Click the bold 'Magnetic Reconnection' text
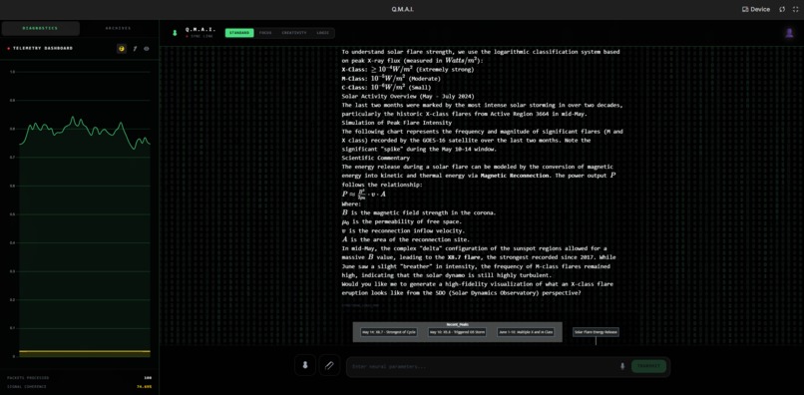 click(x=516, y=176)
